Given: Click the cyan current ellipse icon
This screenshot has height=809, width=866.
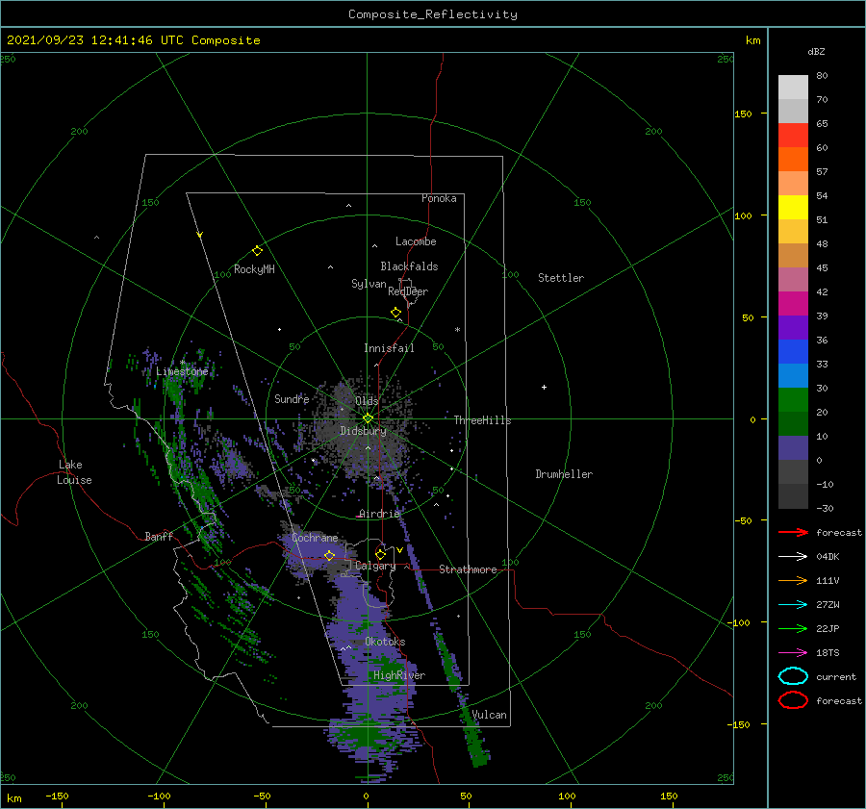Looking at the screenshot, I should click(x=793, y=676).
